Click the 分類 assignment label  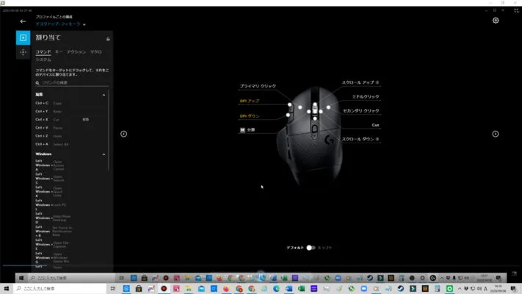click(x=251, y=129)
